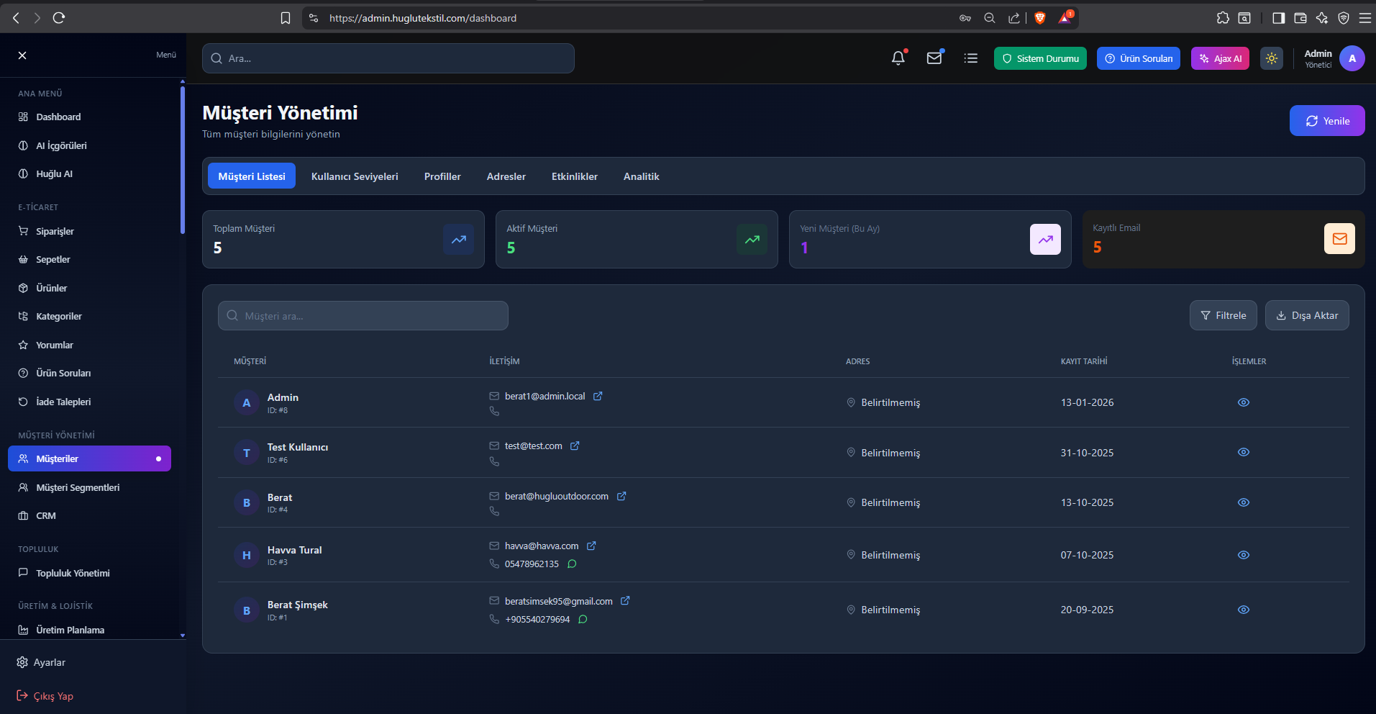
Task: Click the Sistem Durumu button
Action: (x=1039, y=58)
